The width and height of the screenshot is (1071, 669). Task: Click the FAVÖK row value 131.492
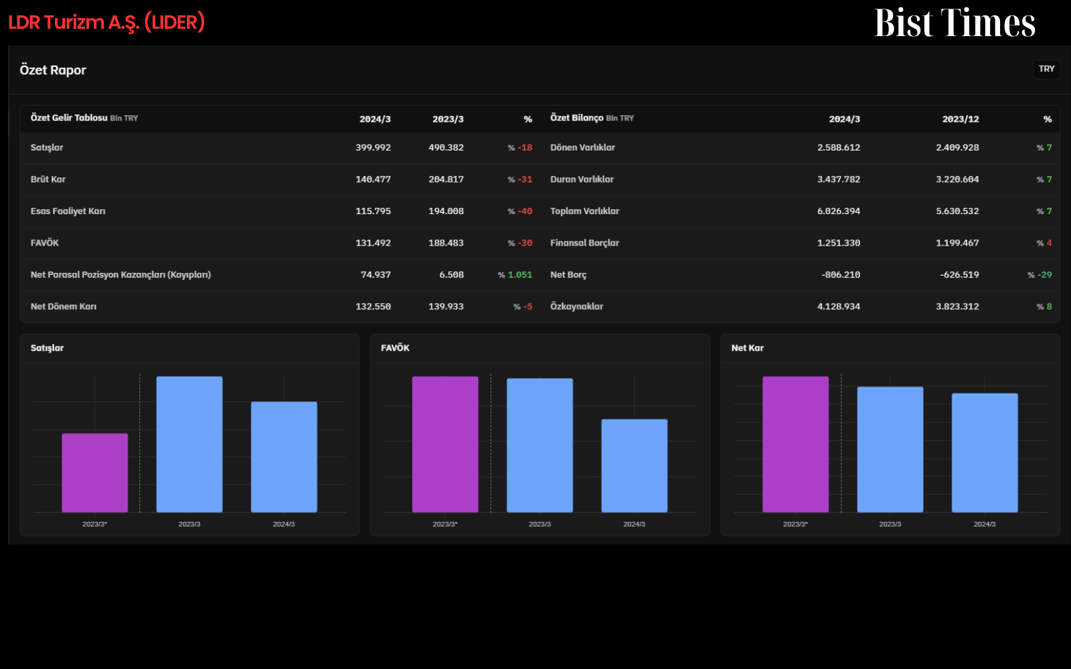(x=373, y=243)
